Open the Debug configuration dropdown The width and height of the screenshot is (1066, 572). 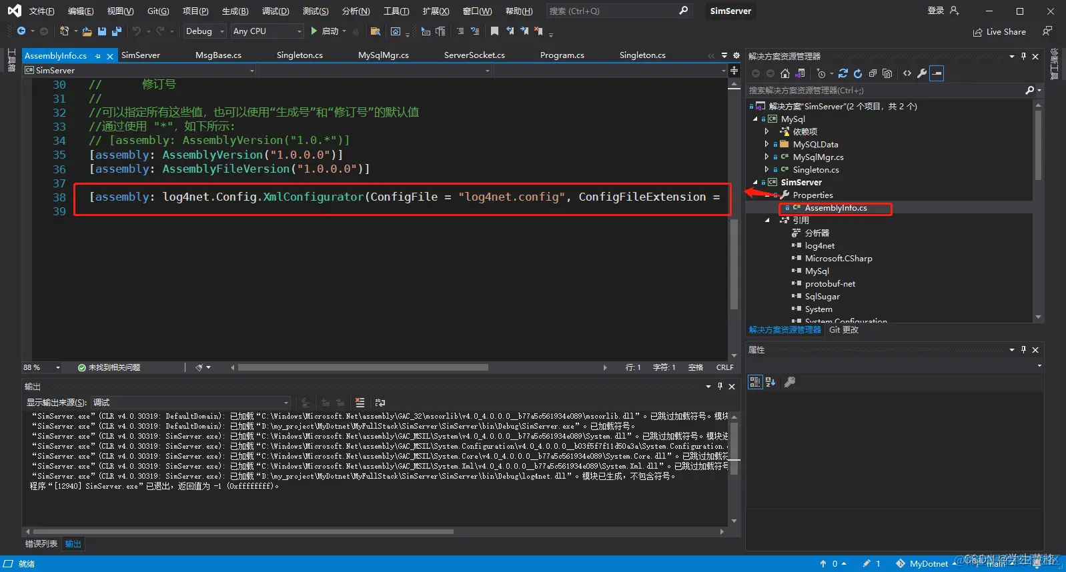pos(204,31)
